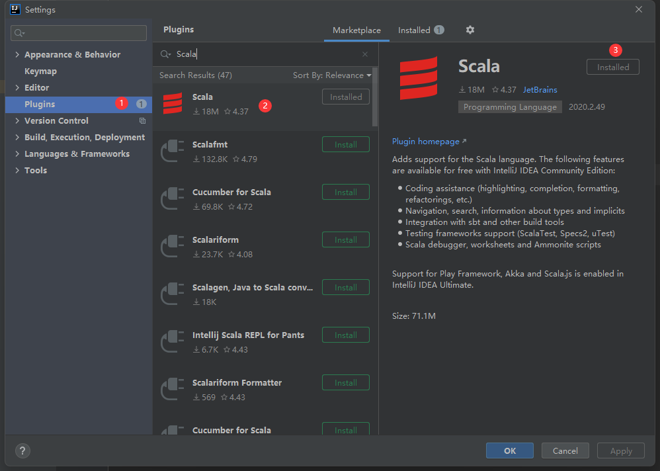The height and width of the screenshot is (471, 660).
Task: Open the Sort By Relevance dropdown
Action: (332, 75)
